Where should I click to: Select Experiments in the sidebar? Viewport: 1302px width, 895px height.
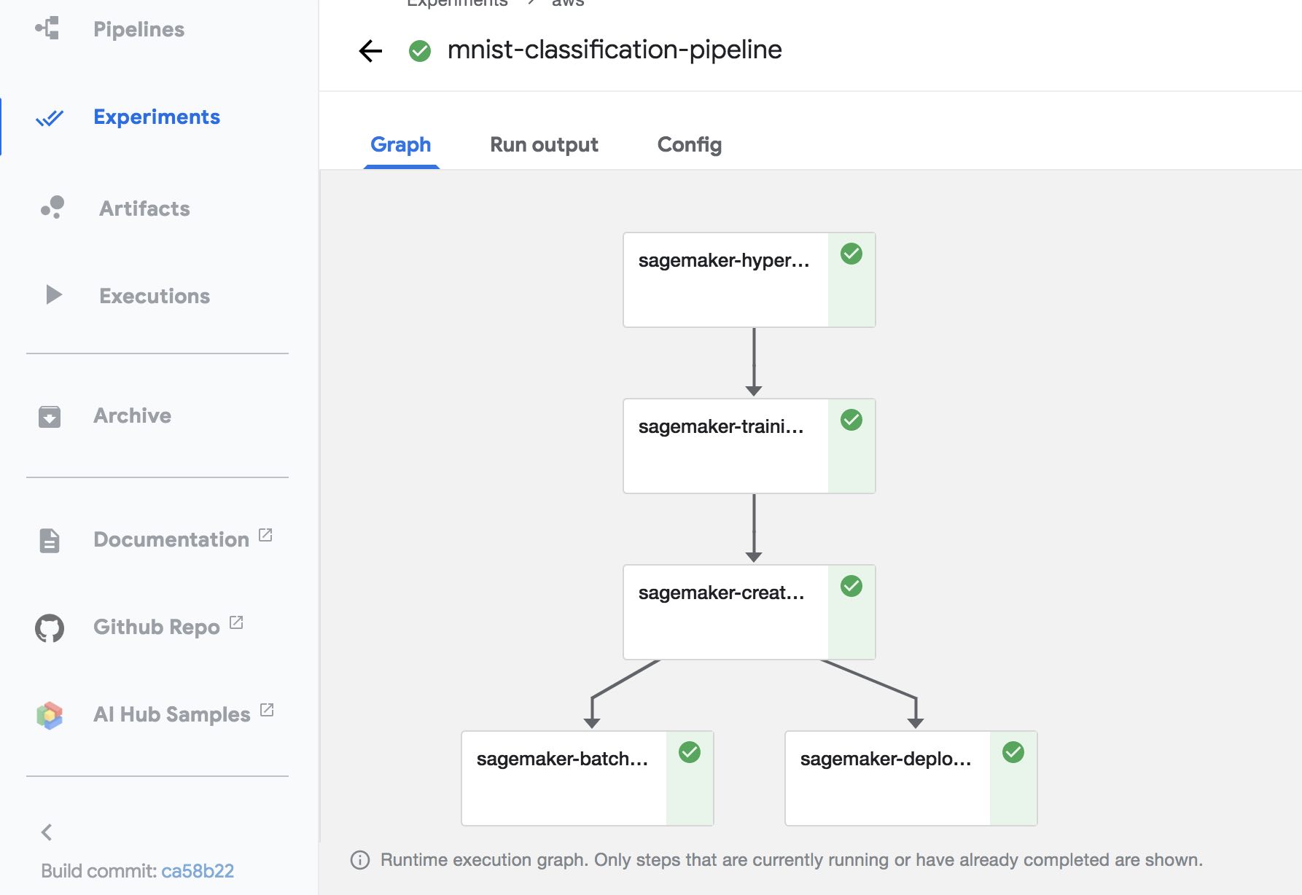(x=157, y=117)
